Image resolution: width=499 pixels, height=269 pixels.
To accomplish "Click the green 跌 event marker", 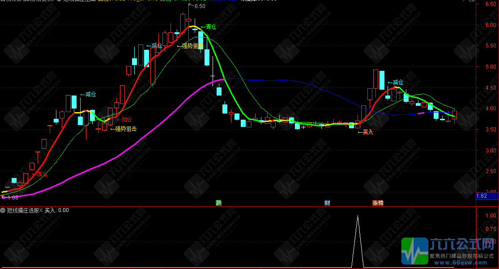I will pyautogui.click(x=219, y=203).
